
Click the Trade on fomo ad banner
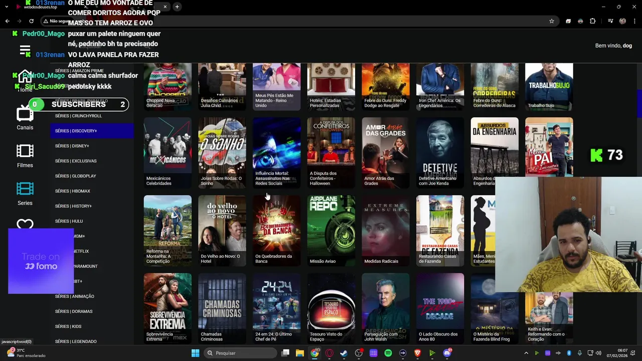pyautogui.click(x=41, y=261)
